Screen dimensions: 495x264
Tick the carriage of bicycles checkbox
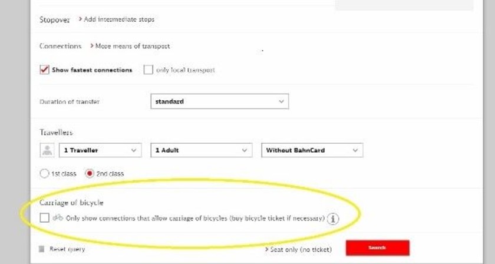coord(44,218)
